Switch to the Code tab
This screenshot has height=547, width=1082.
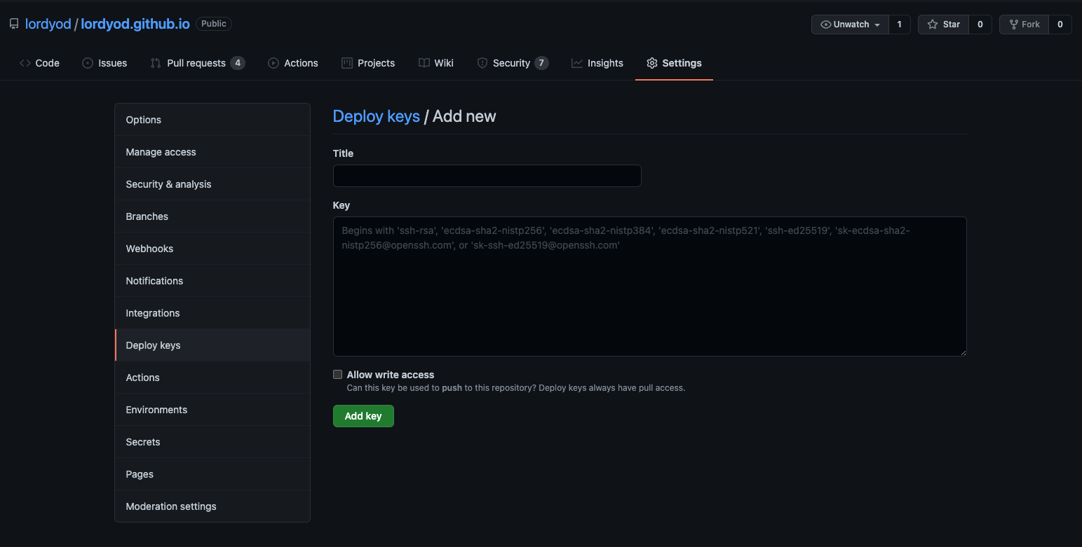39,63
